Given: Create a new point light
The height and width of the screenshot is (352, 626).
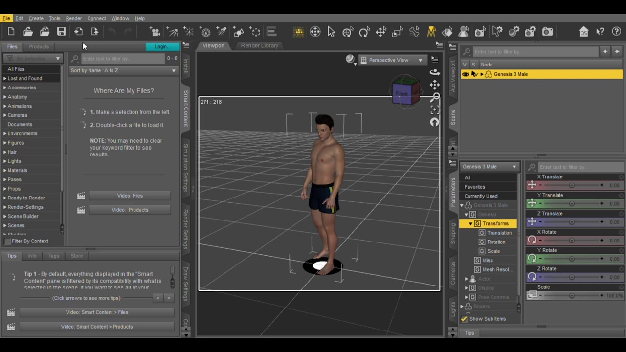Looking at the screenshot, I should (x=189, y=32).
